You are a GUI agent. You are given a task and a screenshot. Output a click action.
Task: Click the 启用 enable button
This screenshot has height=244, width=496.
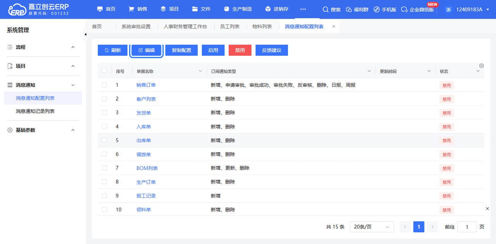[213, 50]
